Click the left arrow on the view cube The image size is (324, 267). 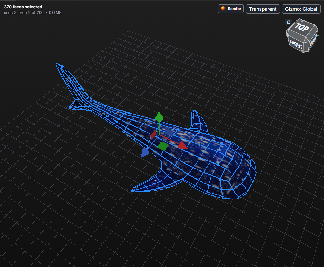pos(288,35)
